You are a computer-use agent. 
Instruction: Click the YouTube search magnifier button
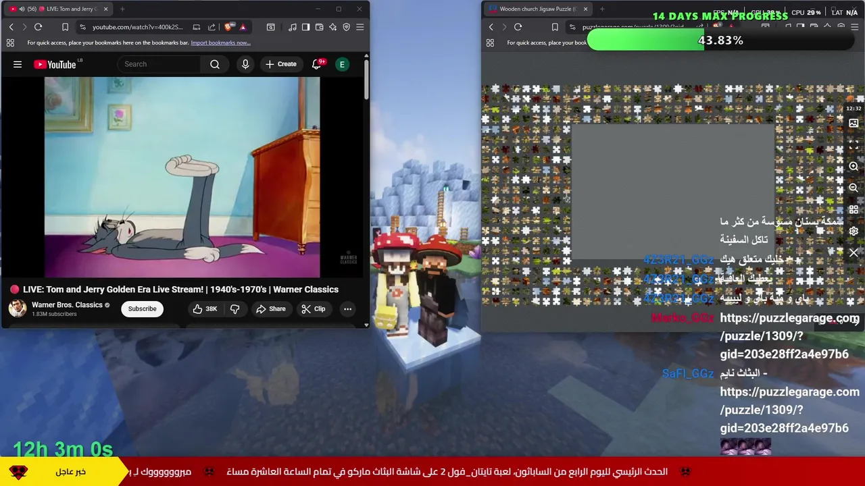(x=215, y=64)
